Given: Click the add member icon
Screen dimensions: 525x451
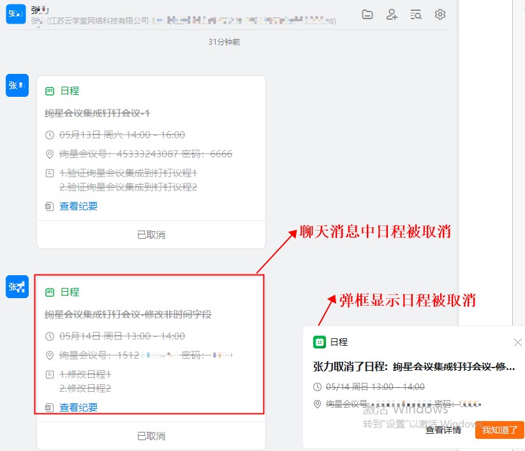Looking at the screenshot, I should tap(392, 15).
